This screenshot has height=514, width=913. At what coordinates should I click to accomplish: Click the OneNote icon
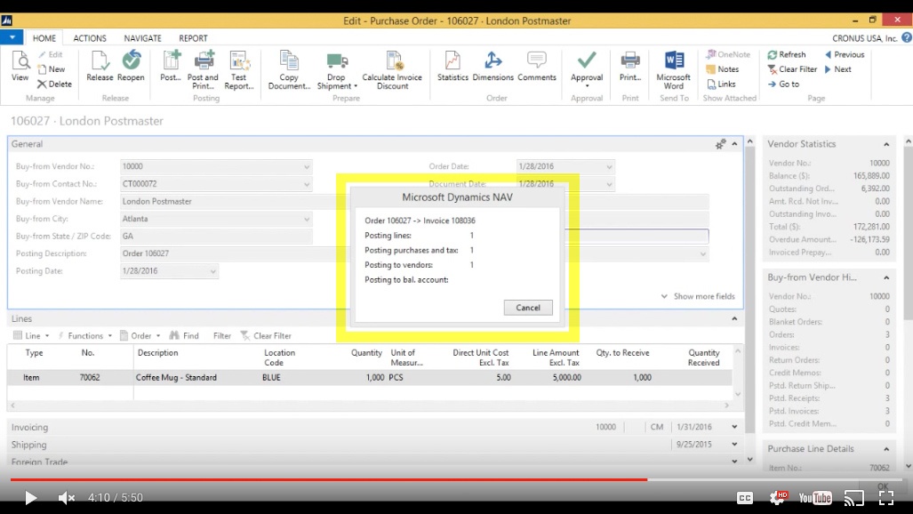(711, 54)
